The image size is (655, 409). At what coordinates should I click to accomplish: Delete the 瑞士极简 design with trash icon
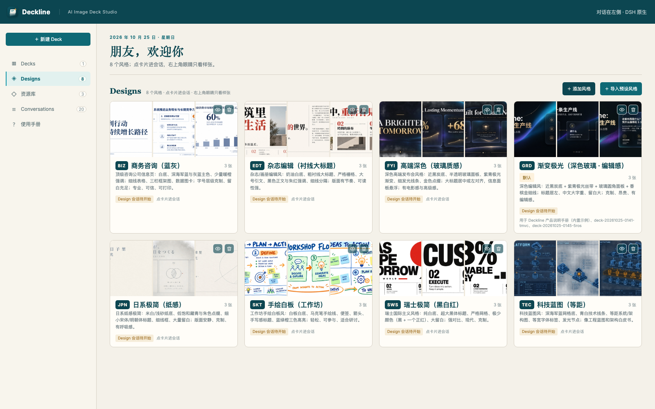499,249
